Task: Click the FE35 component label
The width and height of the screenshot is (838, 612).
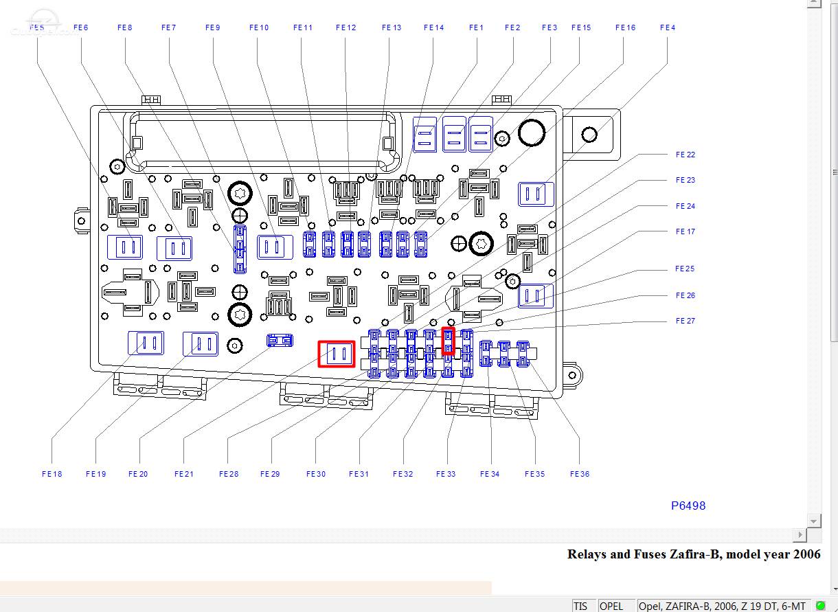Action: 534,474
